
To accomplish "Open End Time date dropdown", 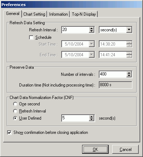I will (x=91, y=55).
